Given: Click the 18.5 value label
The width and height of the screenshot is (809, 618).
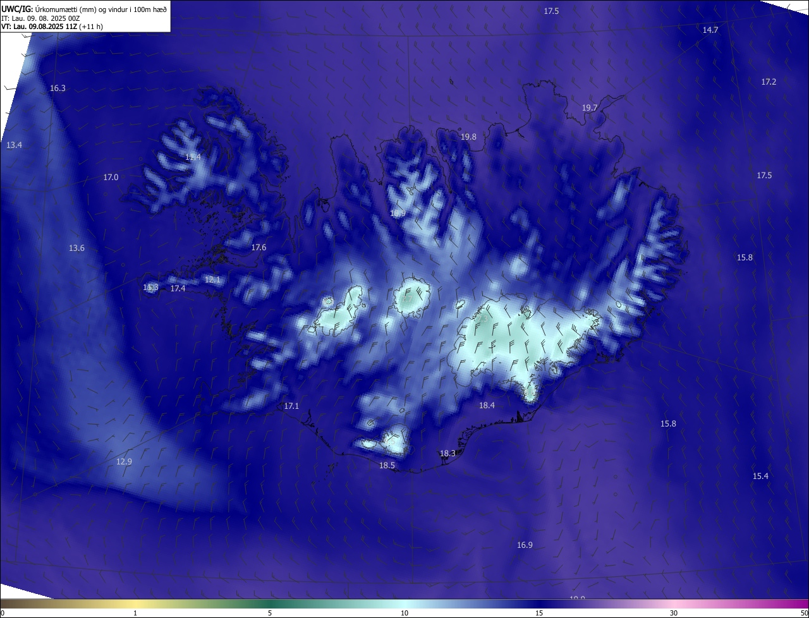Looking at the screenshot, I should pyautogui.click(x=387, y=466).
